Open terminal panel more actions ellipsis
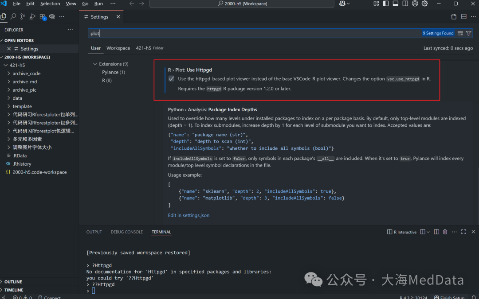479x299 pixels. click(x=454, y=232)
